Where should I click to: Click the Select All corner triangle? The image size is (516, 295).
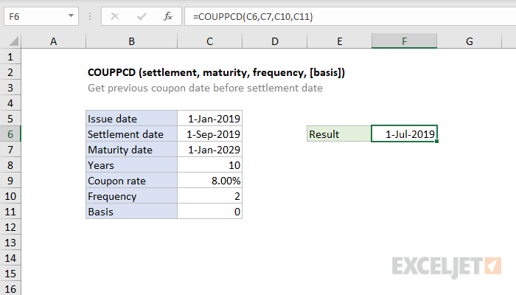13,41
